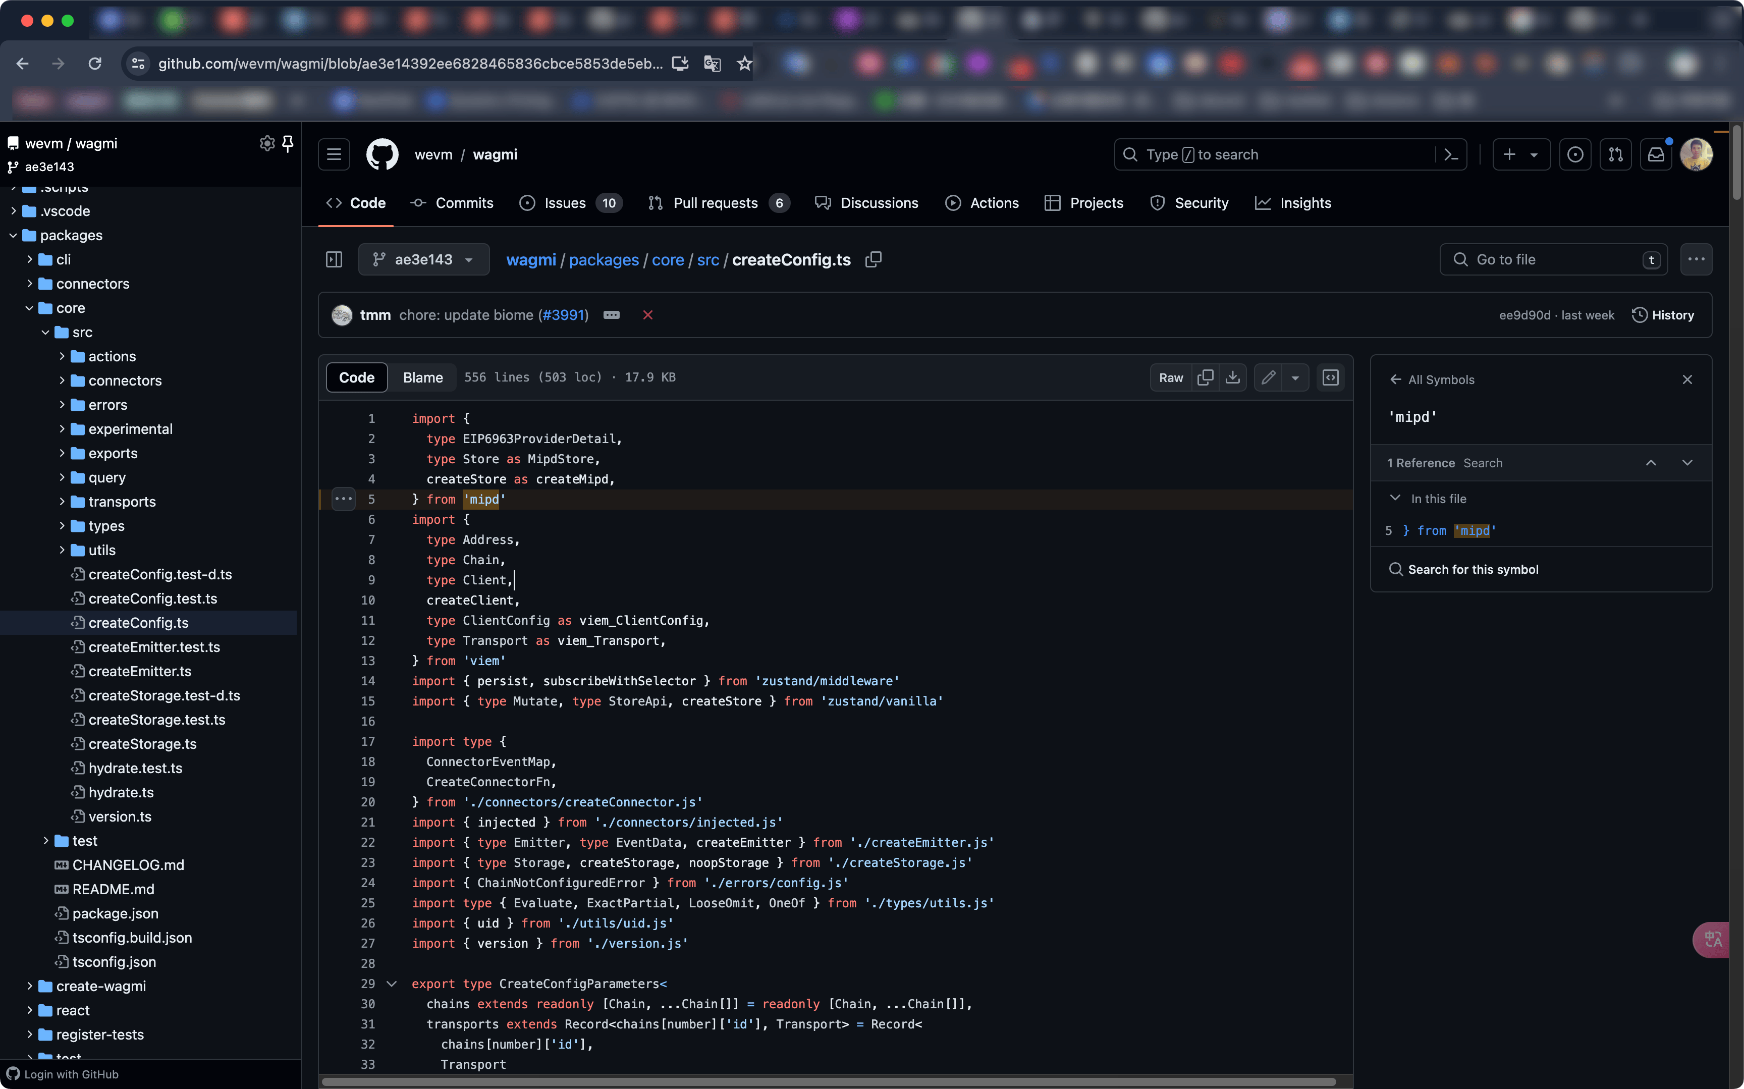The width and height of the screenshot is (1744, 1089).
Task: Open the more file actions menu
Action: (x=1696, y=259)
